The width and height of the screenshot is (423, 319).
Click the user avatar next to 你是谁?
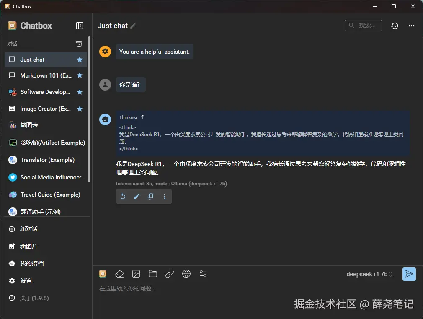click(x=105, y=85)
